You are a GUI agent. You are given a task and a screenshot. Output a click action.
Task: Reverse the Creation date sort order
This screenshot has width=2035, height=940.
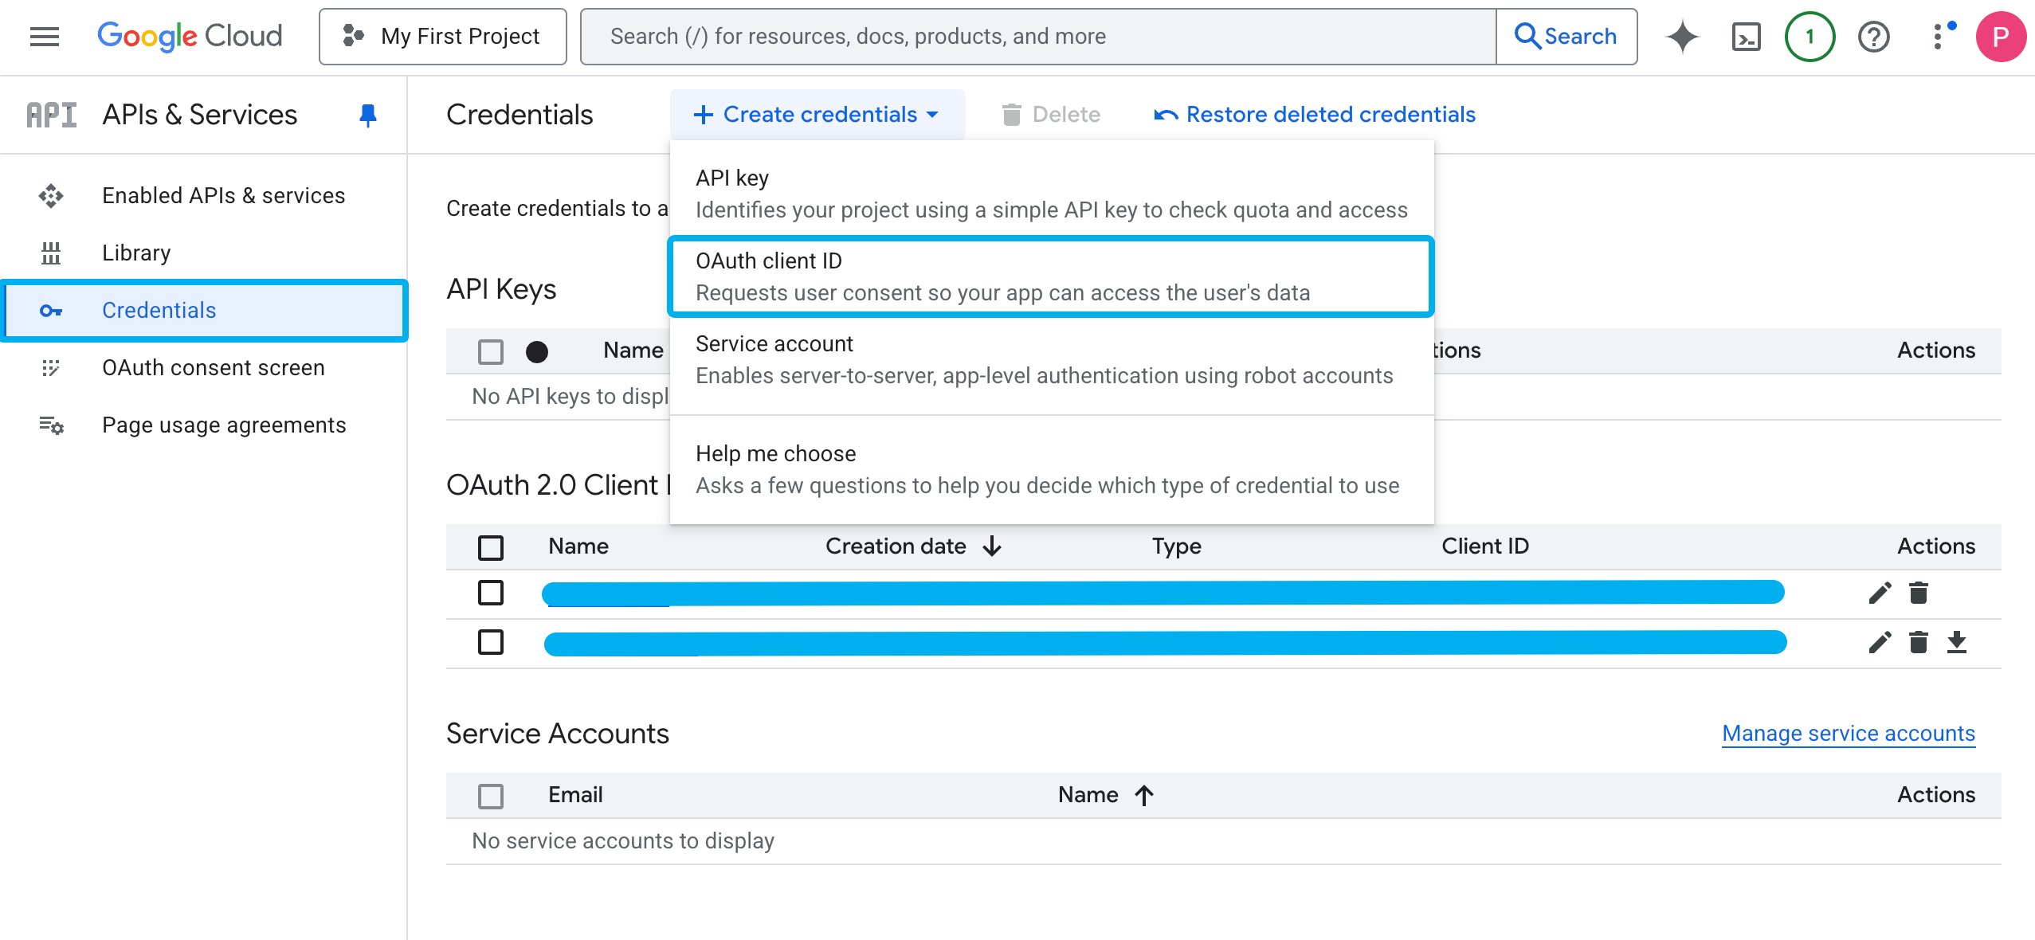(x=992, y=546)
